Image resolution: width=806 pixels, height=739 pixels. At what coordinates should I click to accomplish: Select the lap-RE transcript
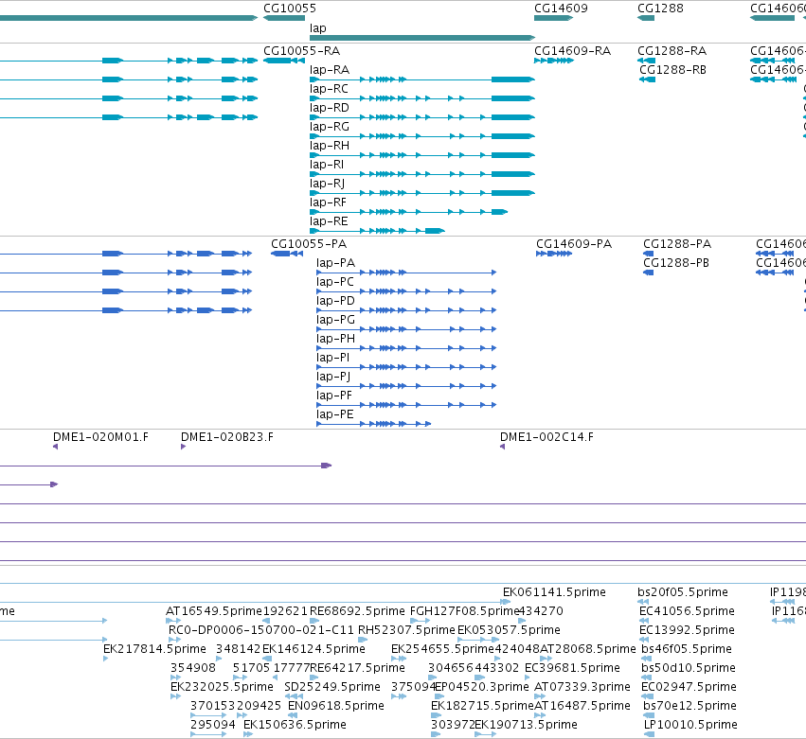(377, 231)
